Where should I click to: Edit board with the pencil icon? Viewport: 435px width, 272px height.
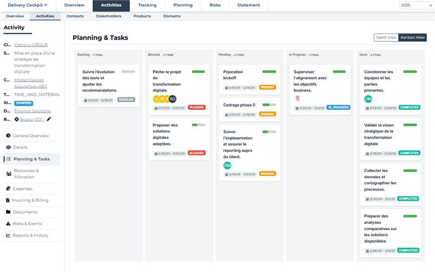49,119
